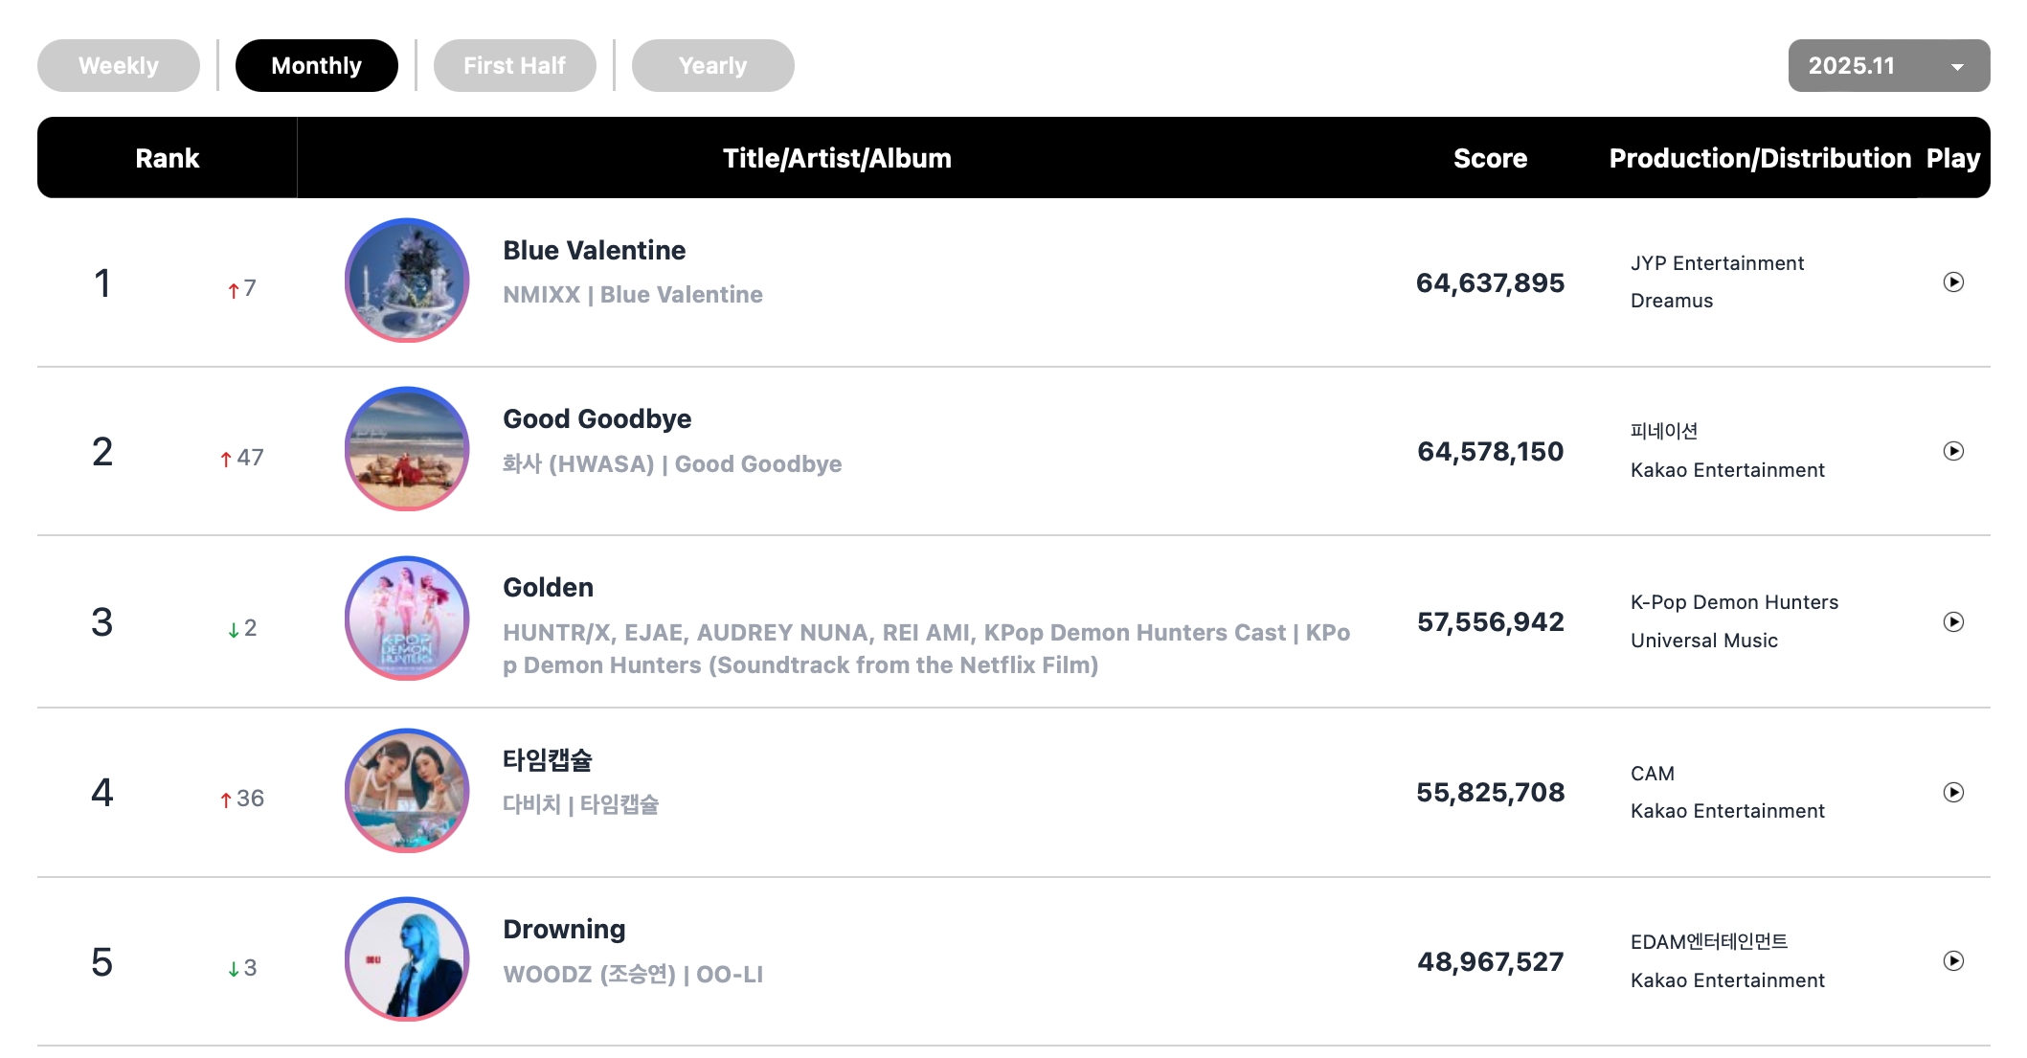This screenshot has height=1058, width=2027.
Task: Switch to the Weekly chart tab
Action: point(119,66)
